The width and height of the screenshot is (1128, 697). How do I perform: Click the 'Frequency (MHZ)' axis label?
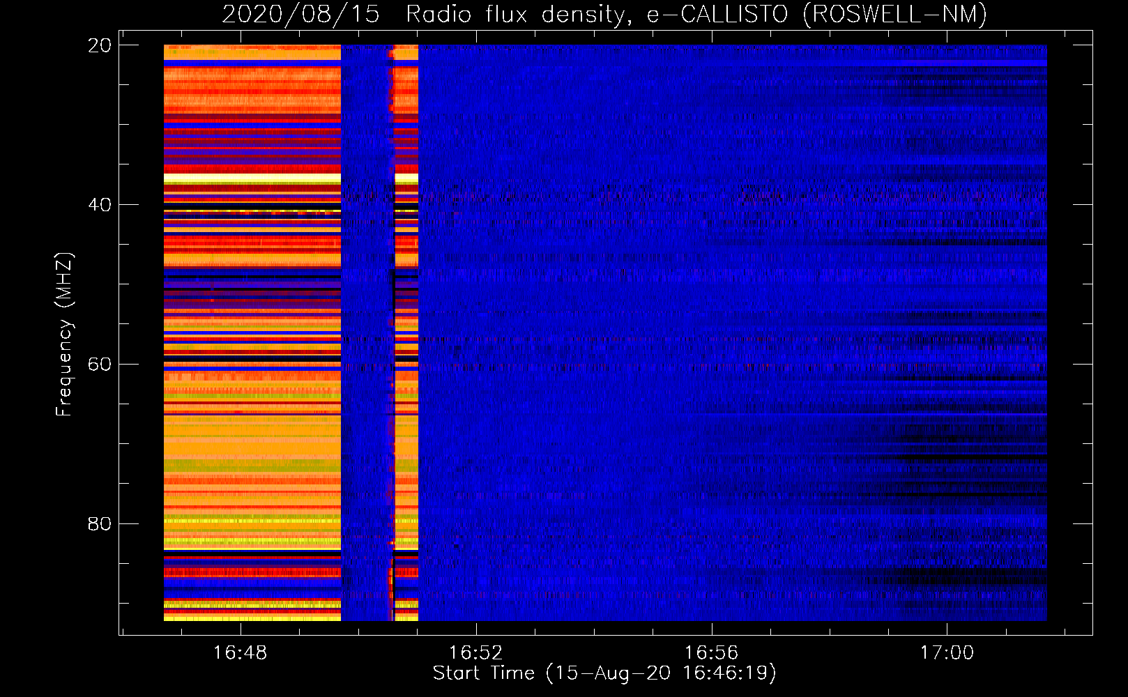pos(63,335)
